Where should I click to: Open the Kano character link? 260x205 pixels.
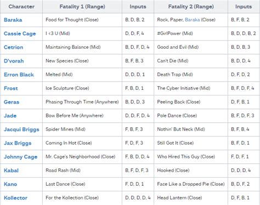pyautogui.click(x=10, y=184)
